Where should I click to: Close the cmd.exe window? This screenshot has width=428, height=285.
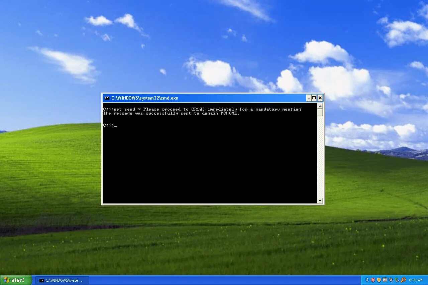point(320,98)
